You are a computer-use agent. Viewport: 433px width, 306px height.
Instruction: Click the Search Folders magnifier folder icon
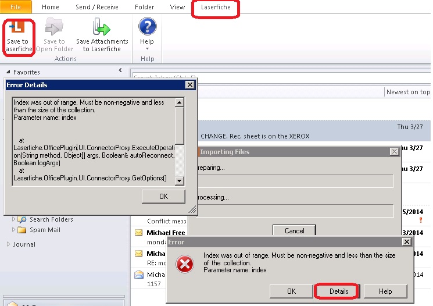tap(22, 219)
